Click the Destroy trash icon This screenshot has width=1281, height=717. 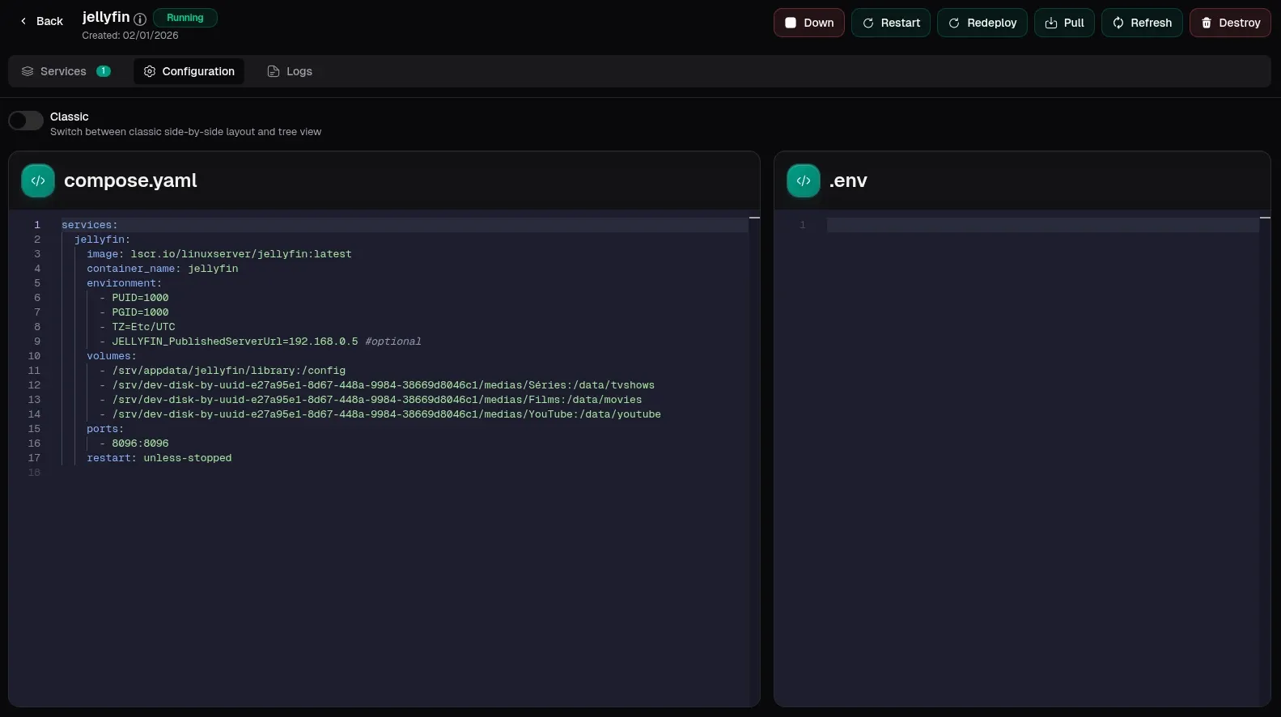(x=1207, y=23)
